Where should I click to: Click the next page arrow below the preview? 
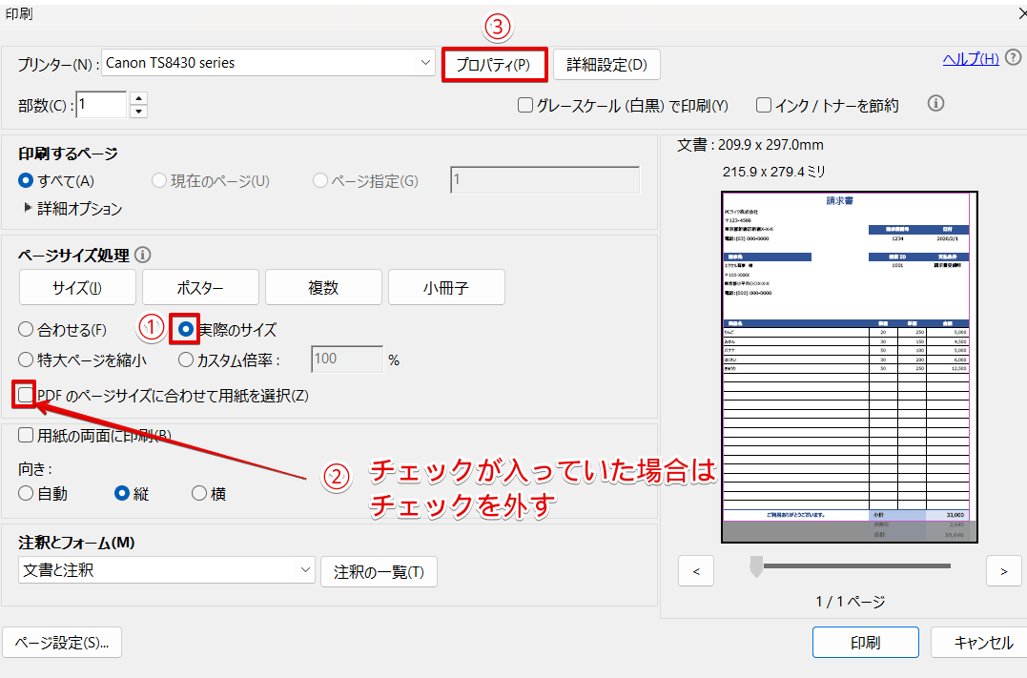coord(1003,570)
